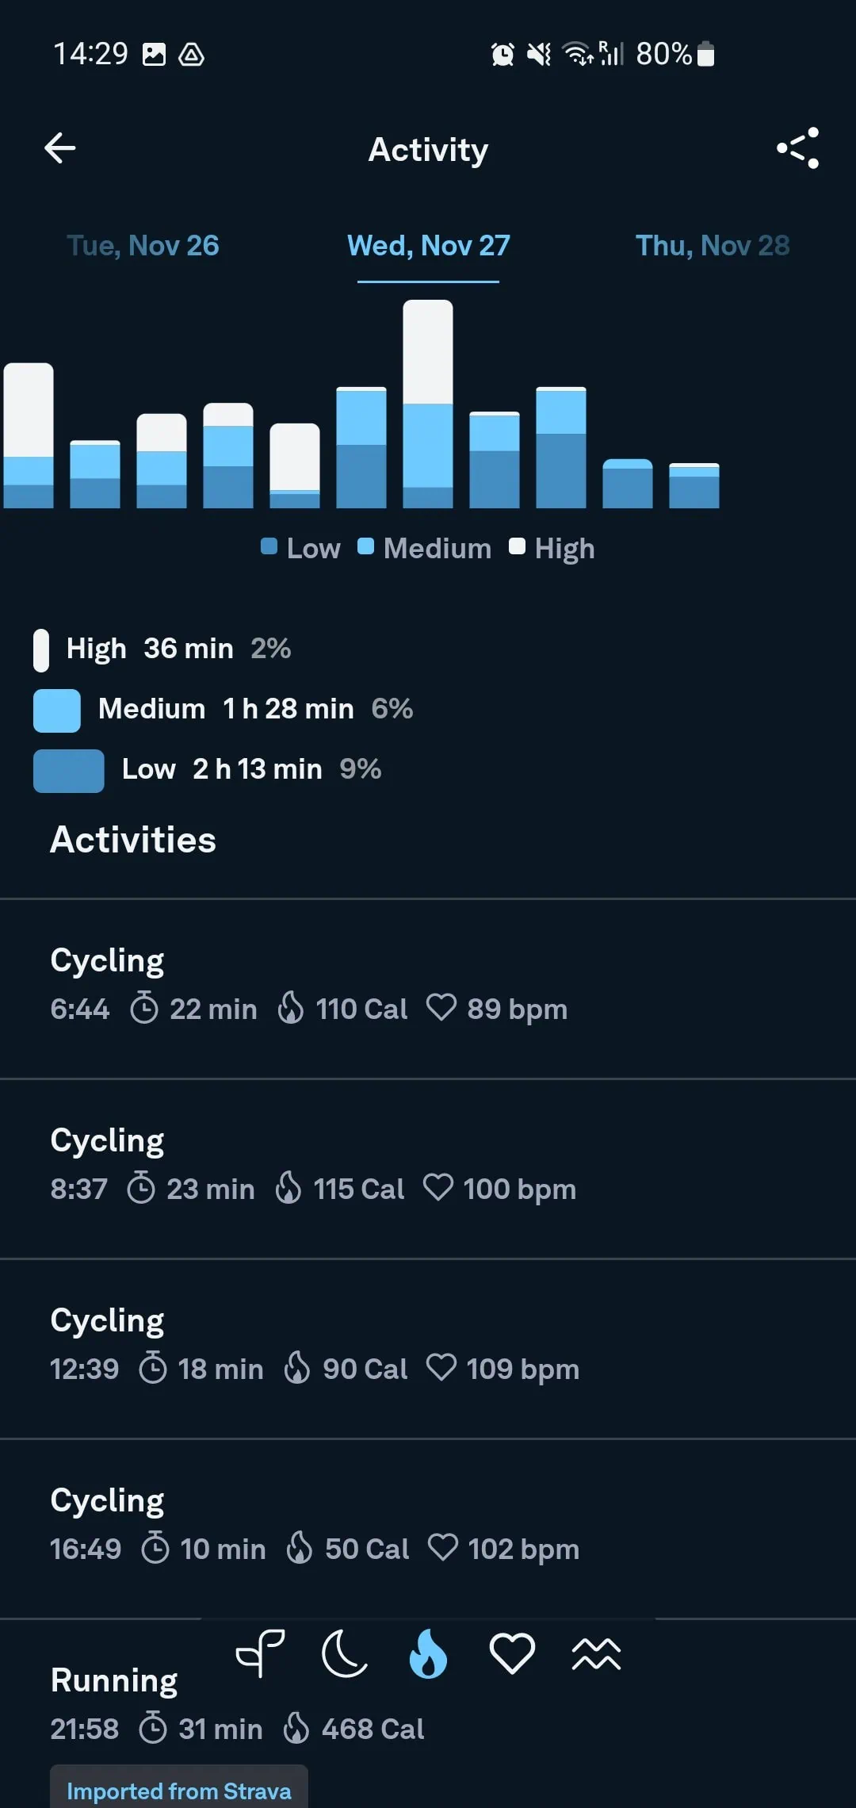Select the flame activity icon
Viewport: 856px width, 1808px height.
coord(428,1653)
